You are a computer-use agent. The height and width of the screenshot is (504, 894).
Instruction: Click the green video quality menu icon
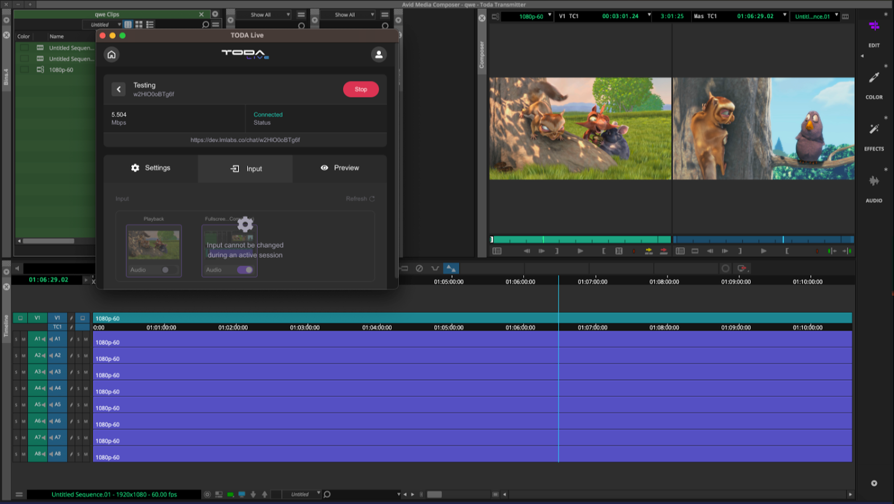click(x=230, y=495)
